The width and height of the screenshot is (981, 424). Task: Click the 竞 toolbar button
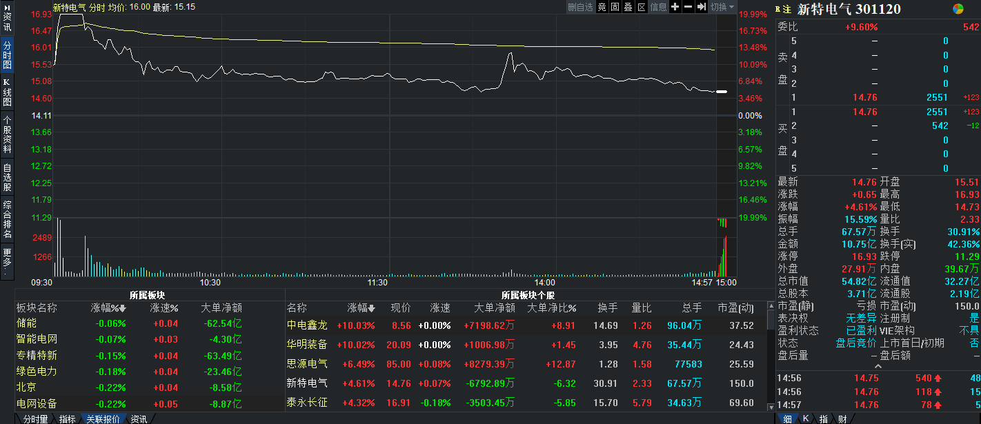point(602,7)
